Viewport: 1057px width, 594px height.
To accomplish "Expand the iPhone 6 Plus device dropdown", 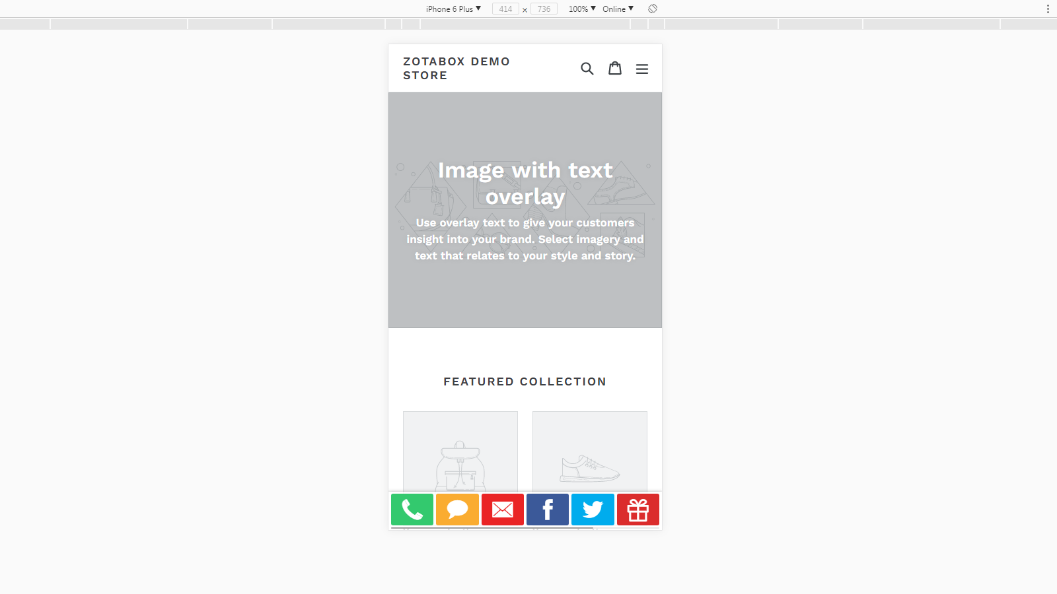I will click(453, 9).
